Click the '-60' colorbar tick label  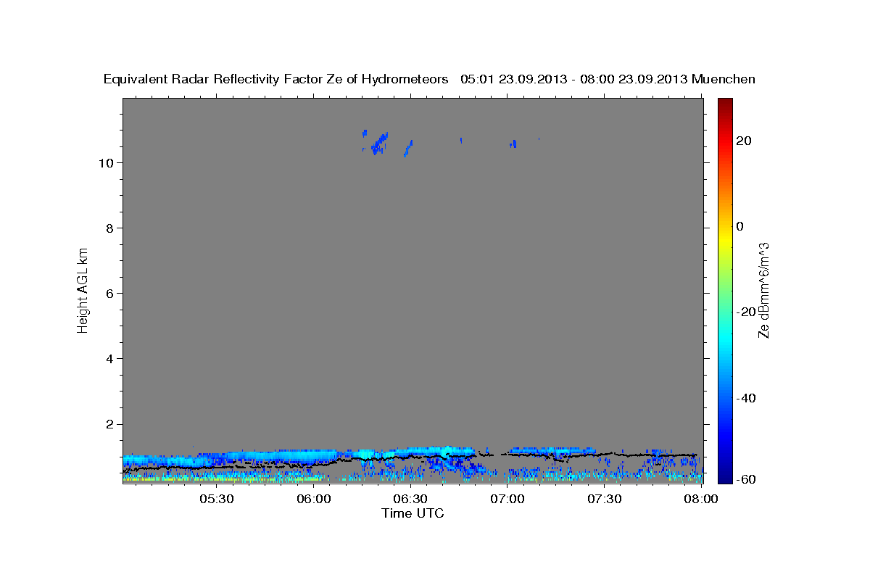(745, 479)
